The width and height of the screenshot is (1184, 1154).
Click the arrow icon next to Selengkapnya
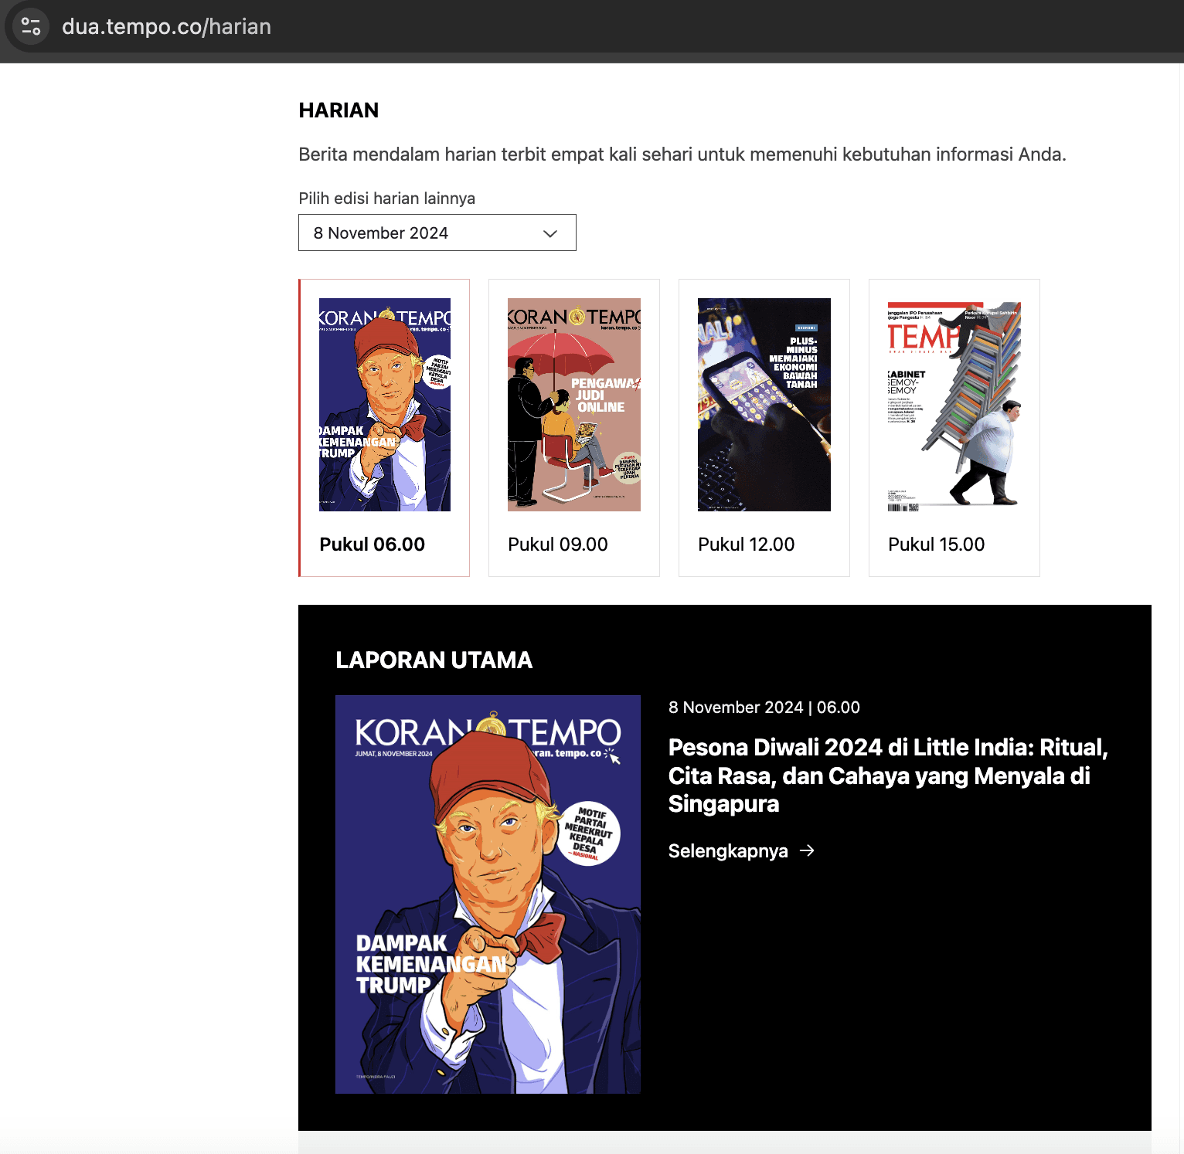pyautogui.click(x=807, y=850)
